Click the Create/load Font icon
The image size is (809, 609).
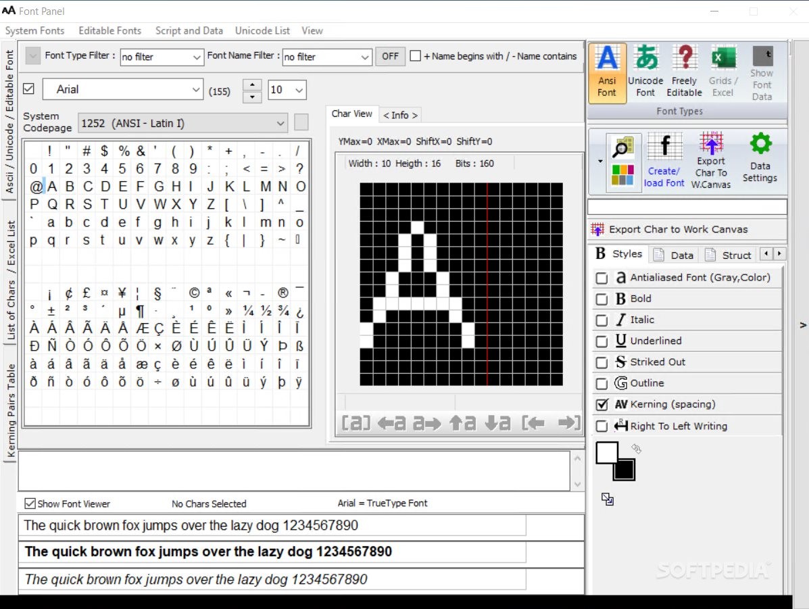pos(664,160)
